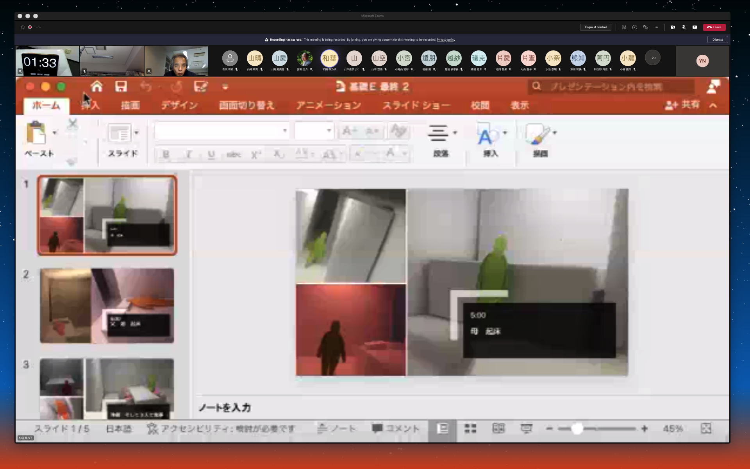Click the Leave meeting button
750x469 pixels.
click(714, 27)
